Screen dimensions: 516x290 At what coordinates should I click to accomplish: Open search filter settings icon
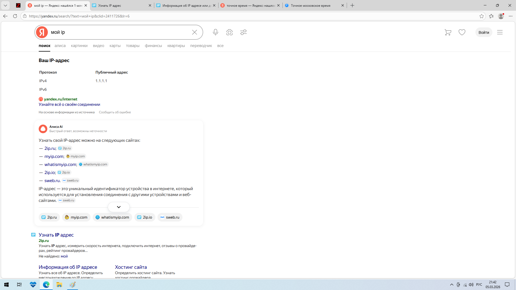click(x=243, y=32)
